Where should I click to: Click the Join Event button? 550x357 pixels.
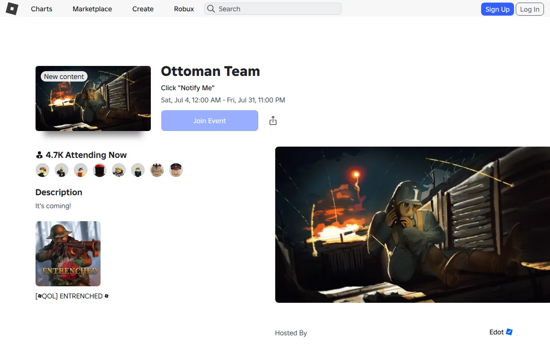pyautogui.click(x=210, y=121)
